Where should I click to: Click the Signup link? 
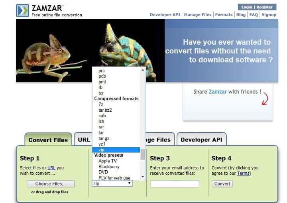click(269, 15)
